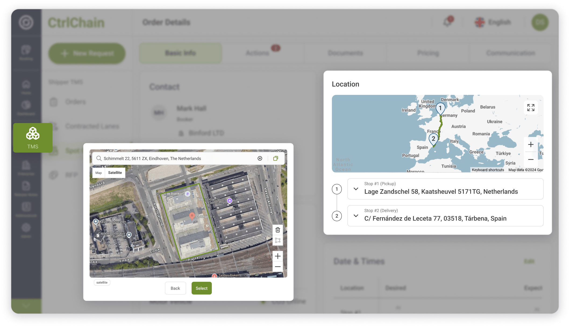Click the CtrlChain B.V. red map pin
Image resolution: width=570 pixels, height=327 pixels.
pyautogui.click(x=192, y=216)
